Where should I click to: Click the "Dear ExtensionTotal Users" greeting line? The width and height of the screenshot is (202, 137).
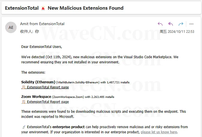tap(42, 47)
